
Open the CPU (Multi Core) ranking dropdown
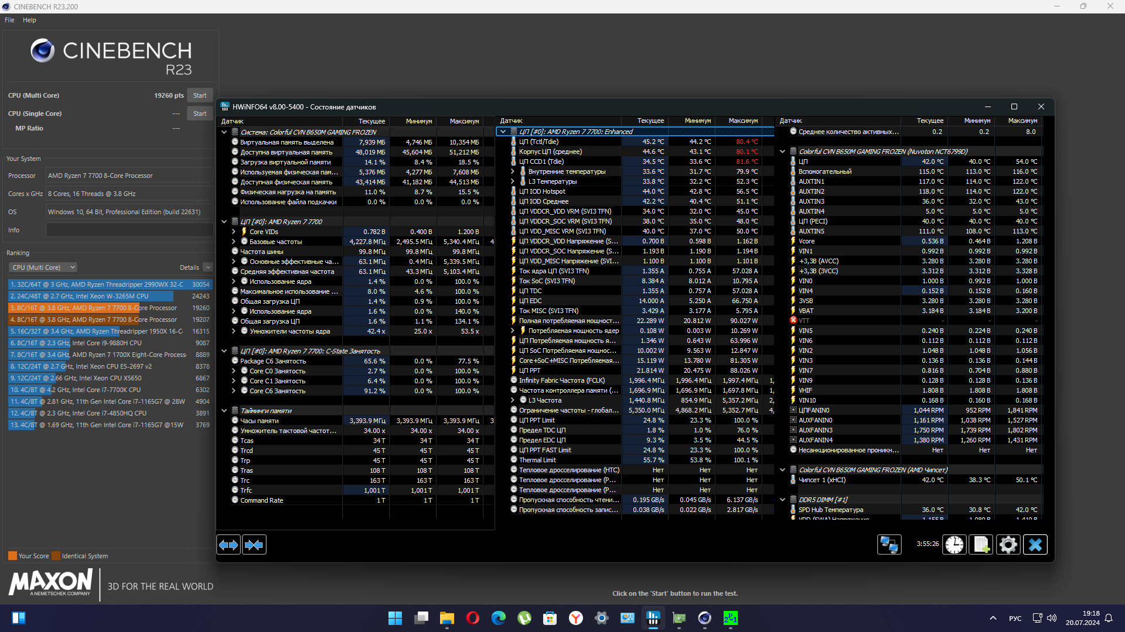coord(42,267)
